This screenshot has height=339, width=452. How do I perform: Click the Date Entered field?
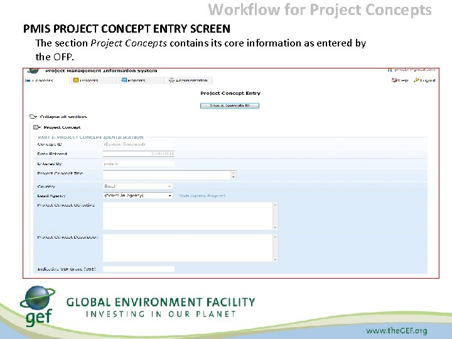point(138,154)
